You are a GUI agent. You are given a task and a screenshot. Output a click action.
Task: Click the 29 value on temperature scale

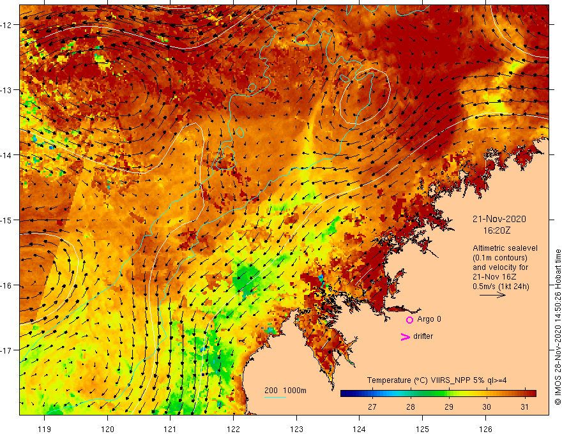449,407
